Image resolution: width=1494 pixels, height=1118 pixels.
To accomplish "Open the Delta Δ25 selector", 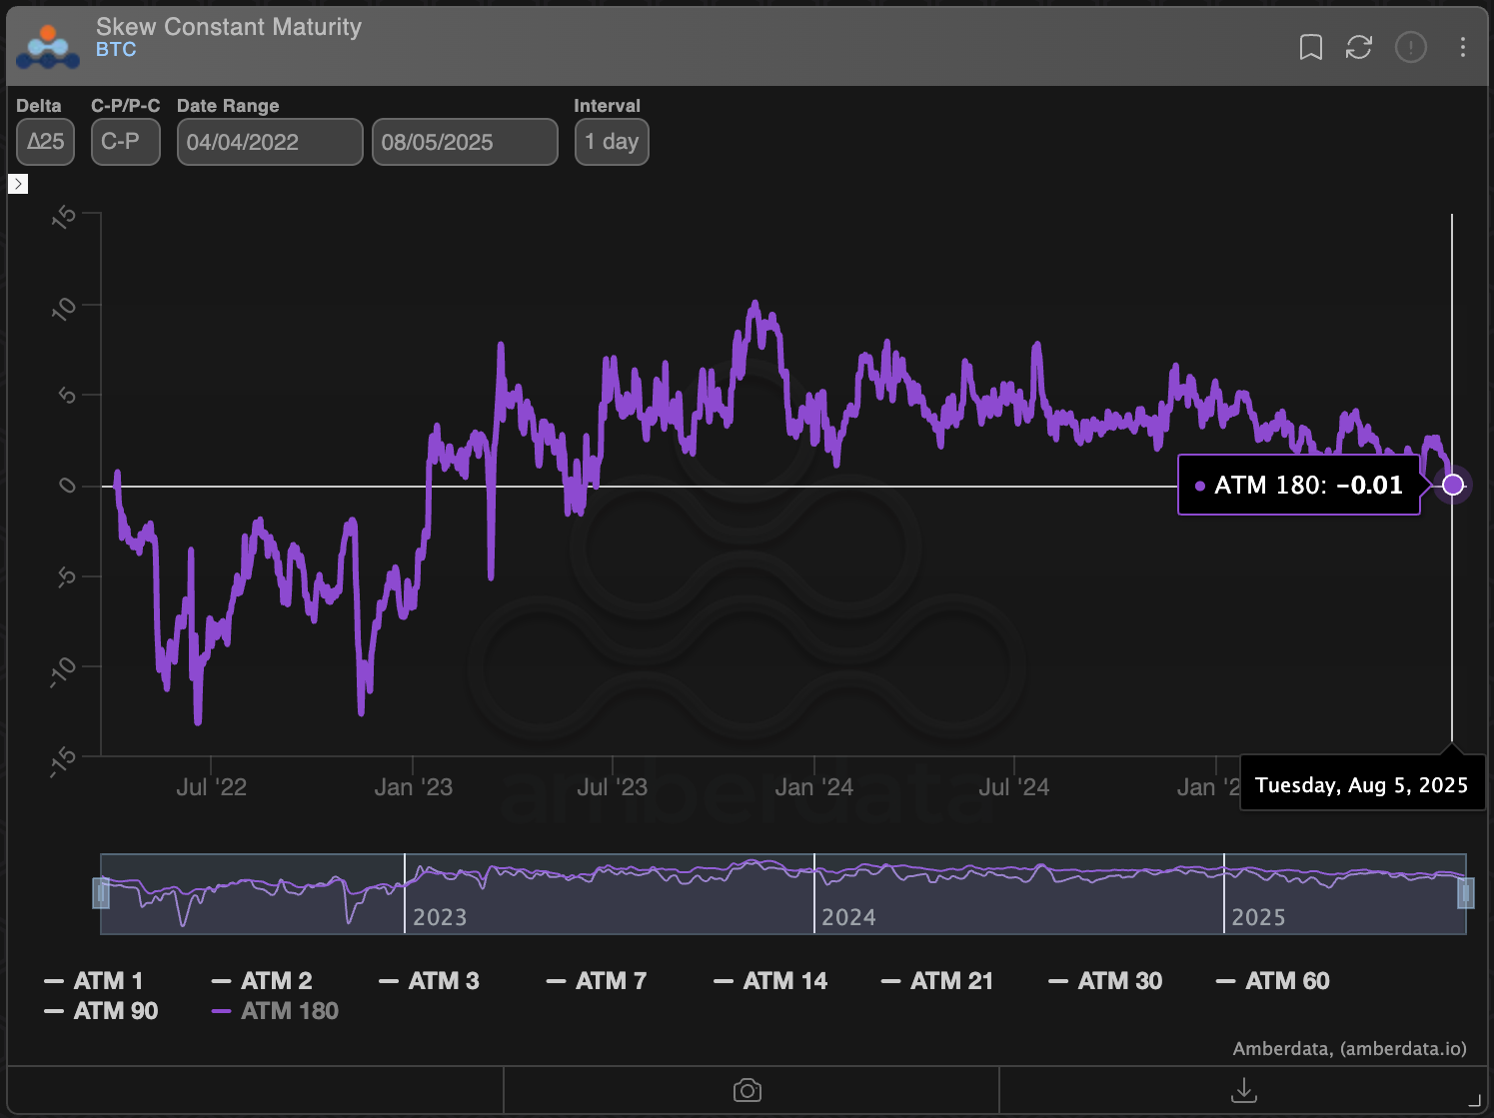I will coord(45,142).
